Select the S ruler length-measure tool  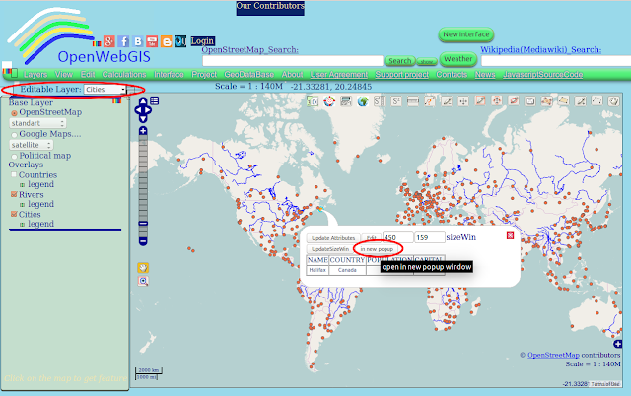point(379,101)
